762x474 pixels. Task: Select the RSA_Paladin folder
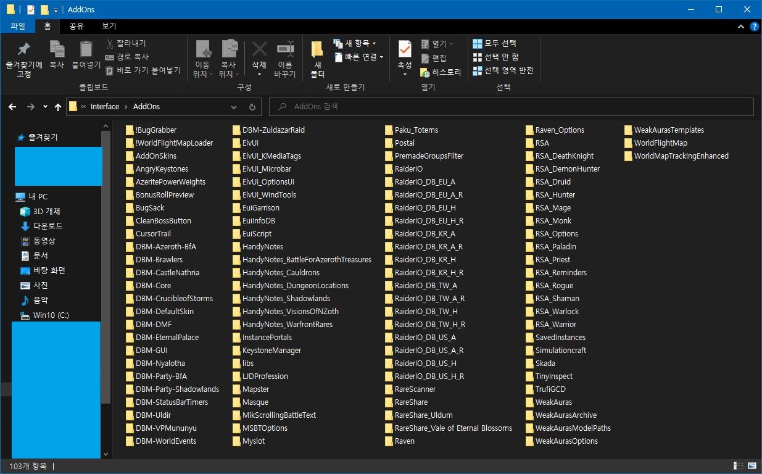pyautogui.click(x=550, y=246)
